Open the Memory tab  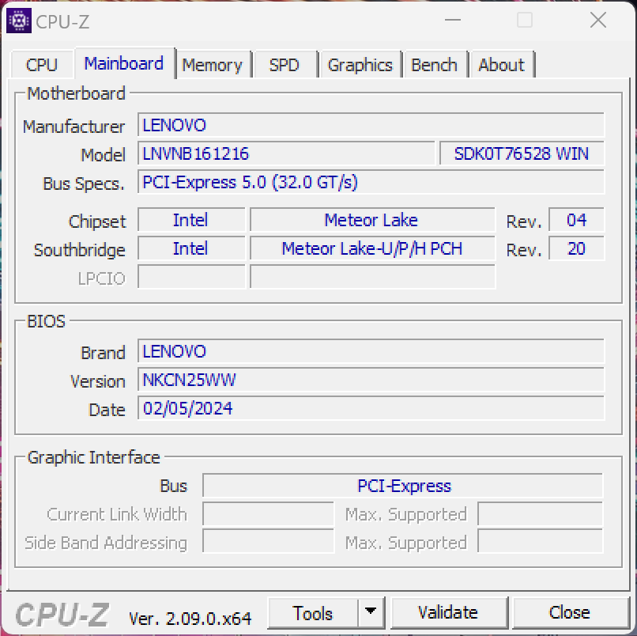pyautogui.click(x=212, y=65)
